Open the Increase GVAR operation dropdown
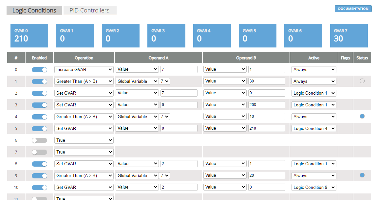 tap(84, 69)
